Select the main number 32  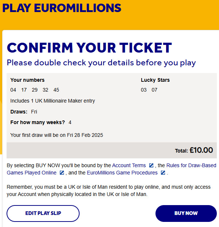click(x=45, y=90)
